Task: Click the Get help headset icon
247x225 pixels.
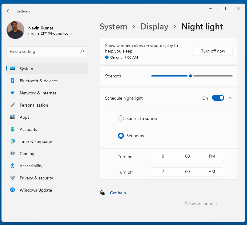Action: 102,193
